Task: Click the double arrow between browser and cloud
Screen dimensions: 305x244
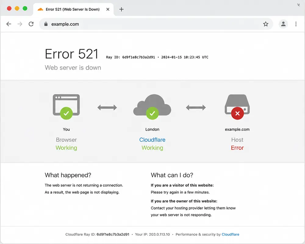Action: point(107,107)
